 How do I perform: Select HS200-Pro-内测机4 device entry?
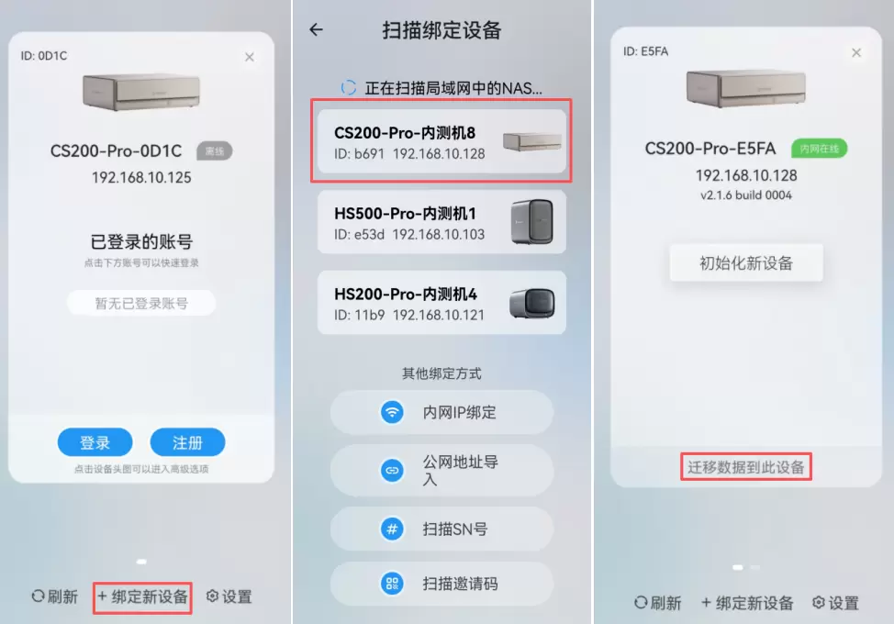[441, 303]
